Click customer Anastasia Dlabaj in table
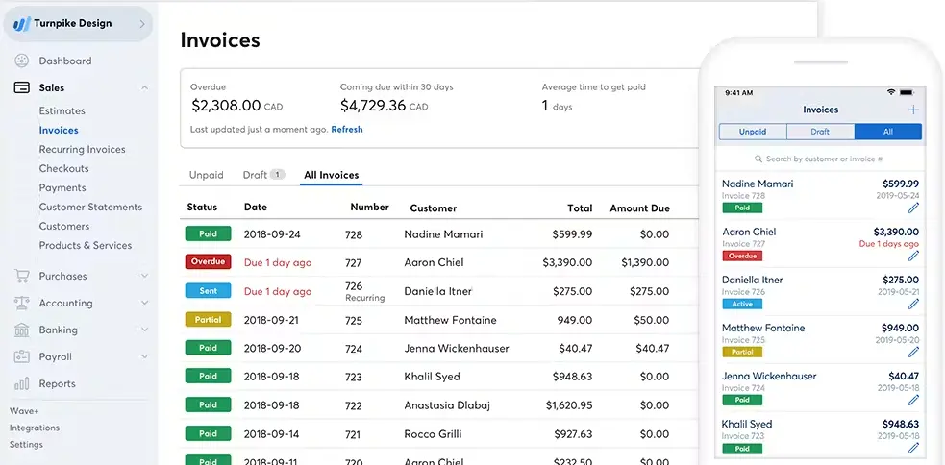 447,405
